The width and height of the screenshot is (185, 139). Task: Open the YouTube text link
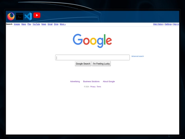coord(36,24)
